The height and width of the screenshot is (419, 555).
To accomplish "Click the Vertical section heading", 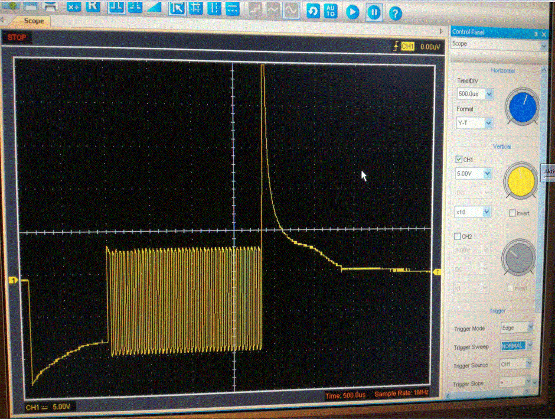I will 502,146.
